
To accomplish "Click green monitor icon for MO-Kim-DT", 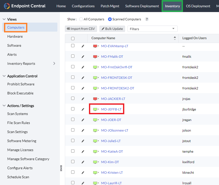I will pos(95,162).
